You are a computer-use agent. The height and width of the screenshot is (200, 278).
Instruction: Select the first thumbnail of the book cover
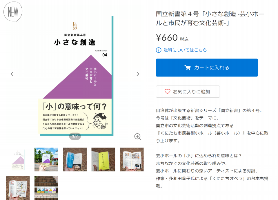[x=18, y=159]
